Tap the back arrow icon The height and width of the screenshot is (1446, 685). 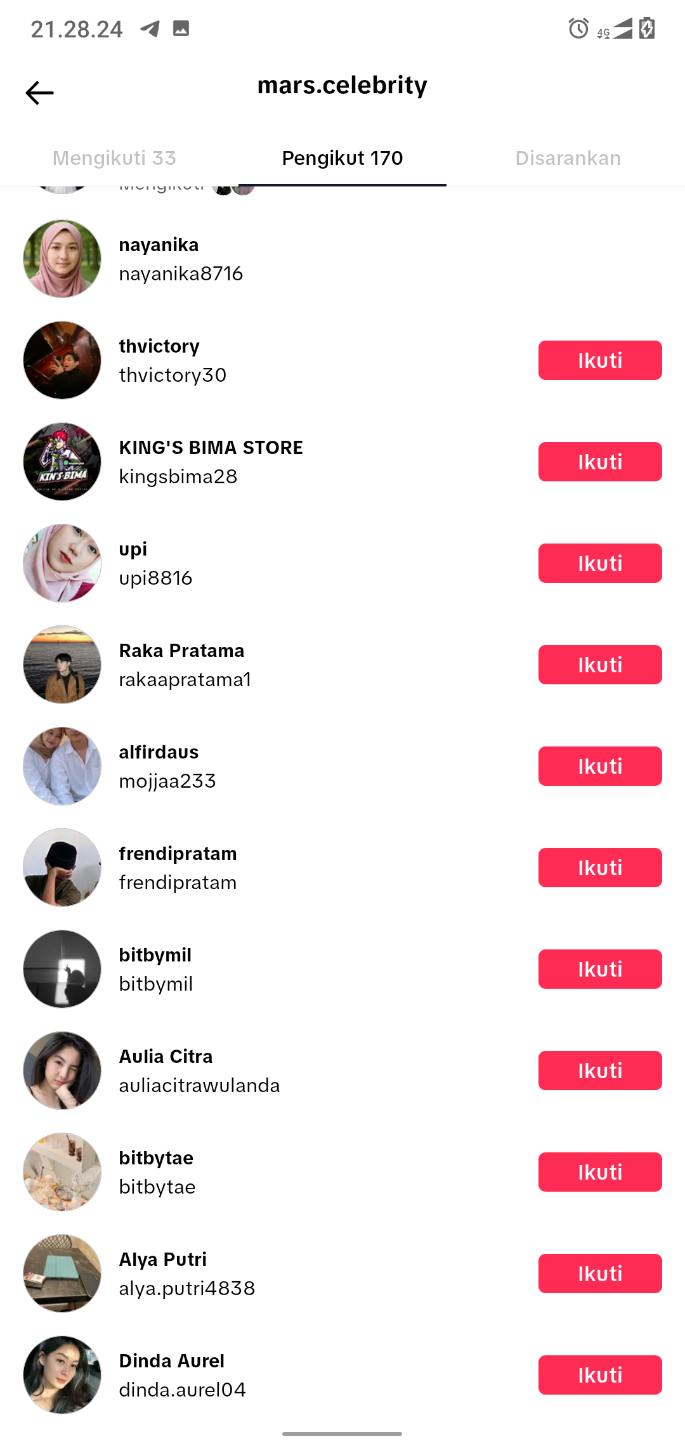pos(39,93)
